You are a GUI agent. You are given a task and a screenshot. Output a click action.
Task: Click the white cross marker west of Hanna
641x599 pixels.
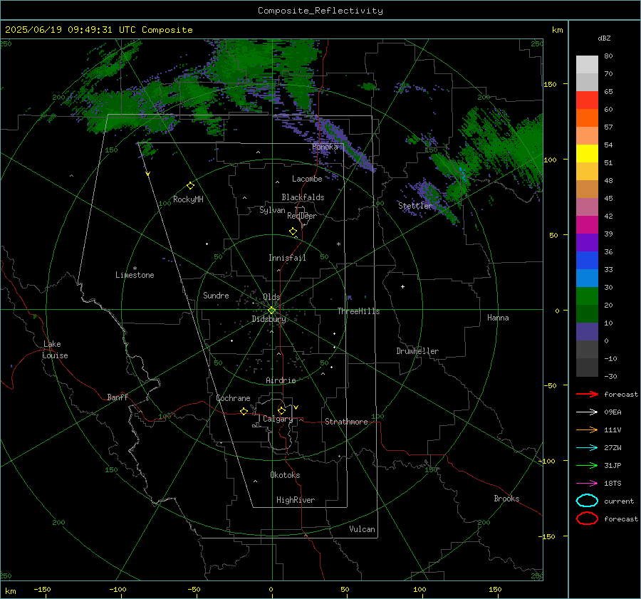coord(402,286)
